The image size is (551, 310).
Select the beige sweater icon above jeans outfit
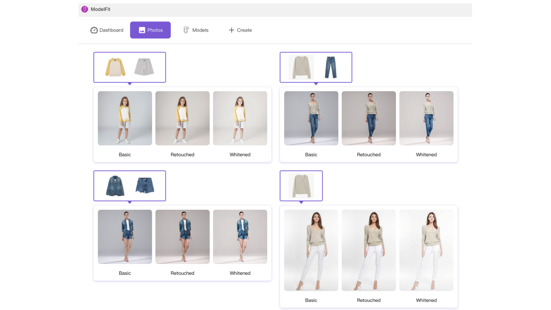click(x=301, y=67)
